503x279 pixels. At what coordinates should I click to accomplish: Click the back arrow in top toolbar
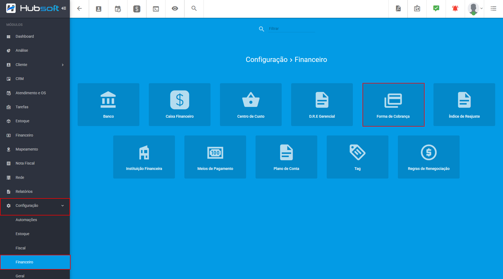[79, 9]
